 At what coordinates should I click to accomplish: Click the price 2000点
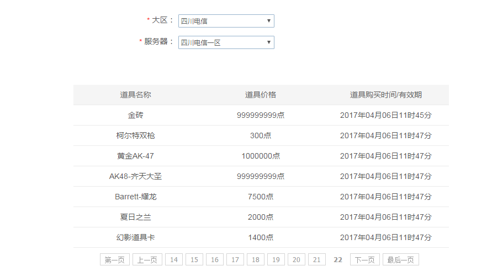click(261, 217)
